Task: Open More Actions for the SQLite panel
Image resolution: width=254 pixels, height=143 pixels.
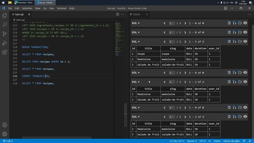Action: point(250,14)
